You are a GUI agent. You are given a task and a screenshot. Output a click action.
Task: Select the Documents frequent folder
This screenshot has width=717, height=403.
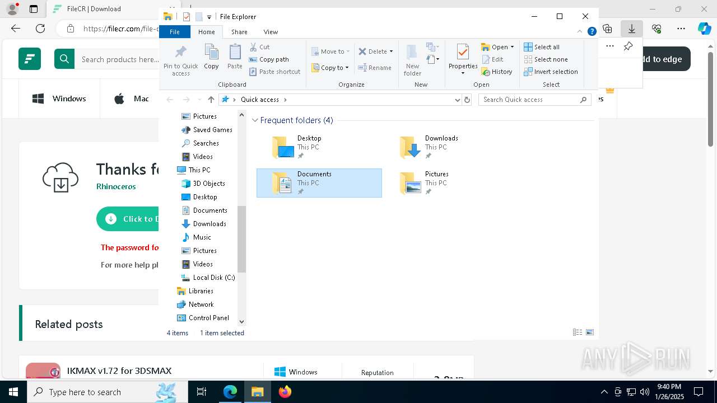click(319, 182)
